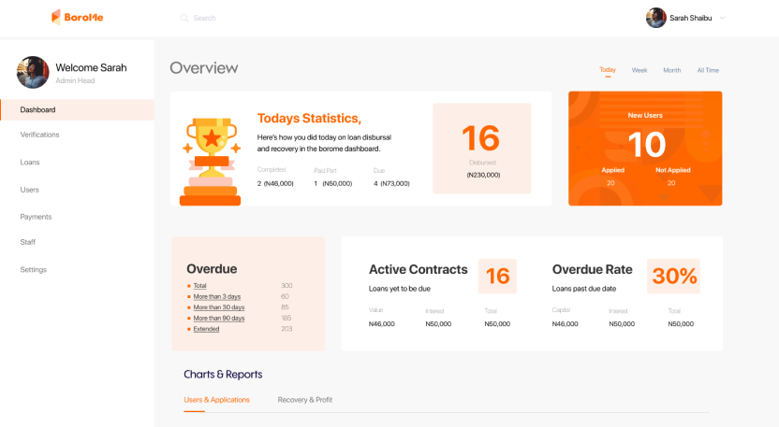
Task: Click the trophy icon in Todays Statistics
Action: (x=211, y=161)
